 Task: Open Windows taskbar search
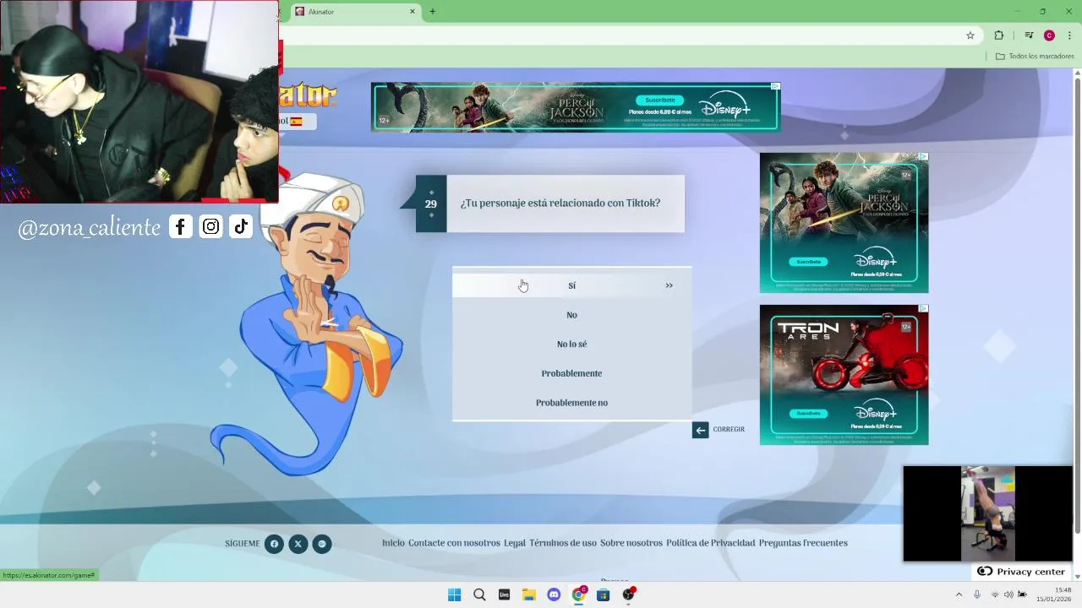479,594
